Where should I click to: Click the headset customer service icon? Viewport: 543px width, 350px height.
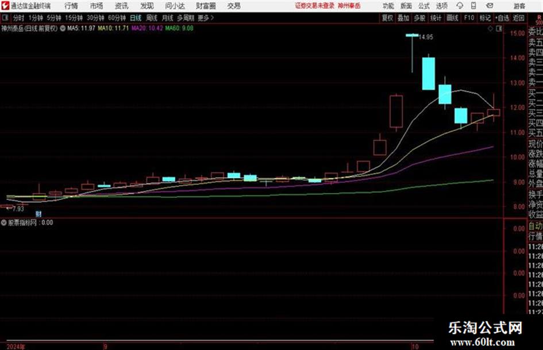[x=460, y=6]
